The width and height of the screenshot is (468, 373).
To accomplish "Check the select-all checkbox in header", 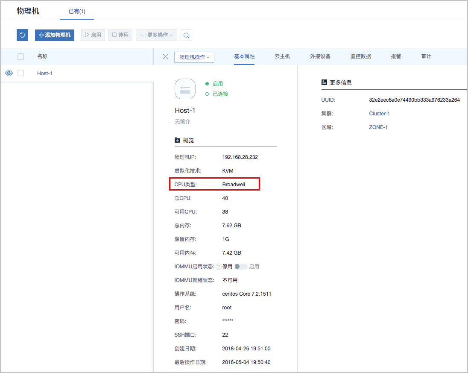I will click(x=20, y=56).
